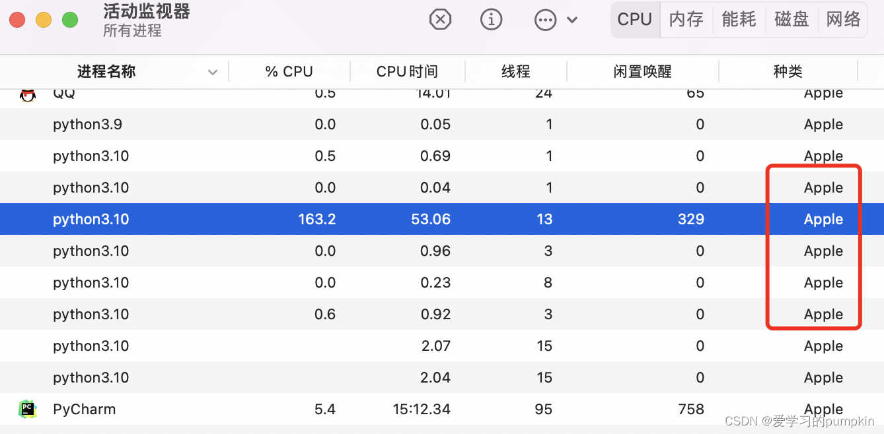Screen dimensions: 884x434
Task: Sort by 闲置唤醒 column header
Action: point(643,71)
